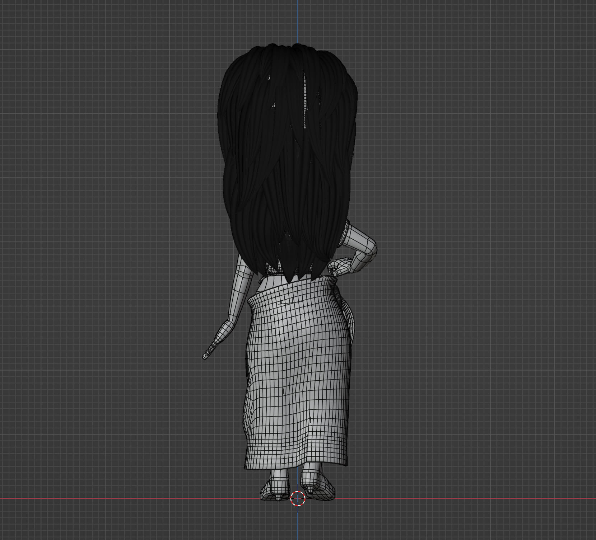Click the exposed lower back above skirt

[x=265, y=284]
